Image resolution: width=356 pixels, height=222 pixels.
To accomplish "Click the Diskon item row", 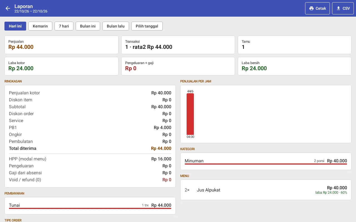I will tap(90, 100).
